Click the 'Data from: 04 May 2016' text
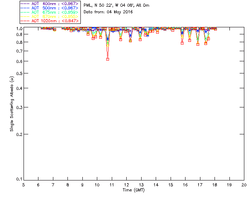 tap(108, 12)
